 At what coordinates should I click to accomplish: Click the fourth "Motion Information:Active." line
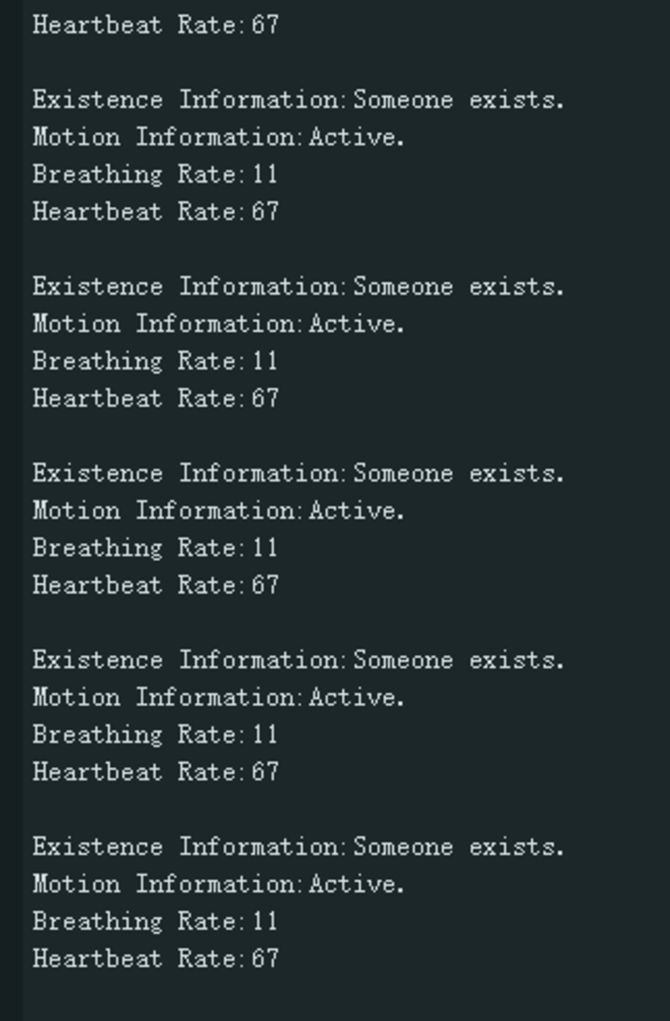pos(219,697)
